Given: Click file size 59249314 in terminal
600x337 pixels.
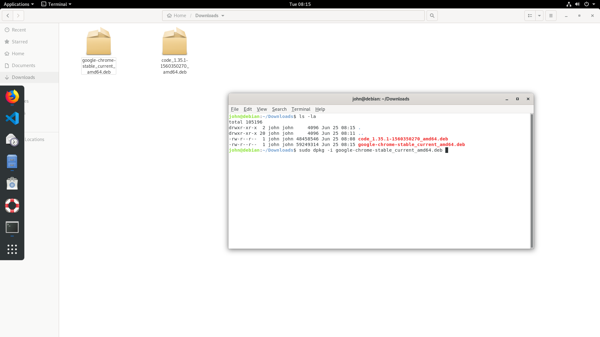Looking at the screenshot, I should tap(307, 144).
